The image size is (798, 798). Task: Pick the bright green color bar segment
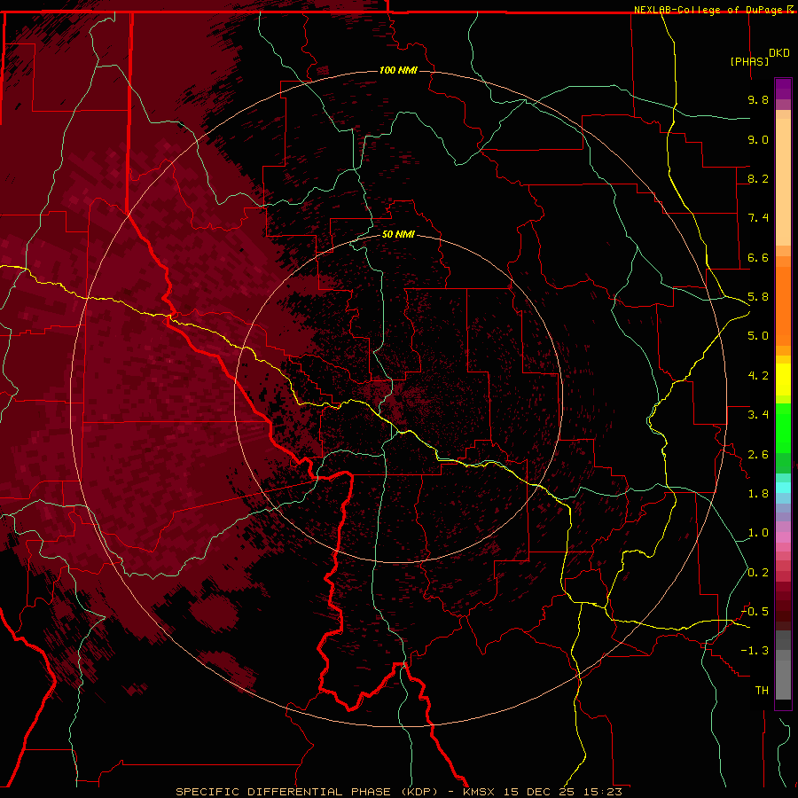coord(783,427)
